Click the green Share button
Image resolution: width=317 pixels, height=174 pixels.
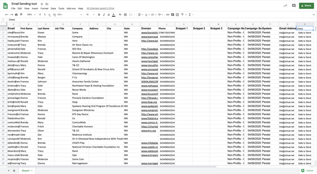(306, 6)
